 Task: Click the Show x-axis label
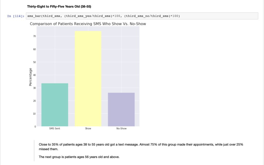(88, 128)
